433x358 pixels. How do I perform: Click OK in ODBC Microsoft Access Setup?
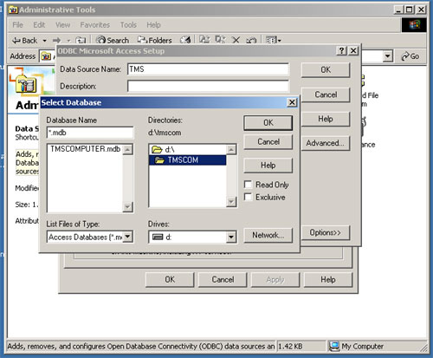coord(326,70)
